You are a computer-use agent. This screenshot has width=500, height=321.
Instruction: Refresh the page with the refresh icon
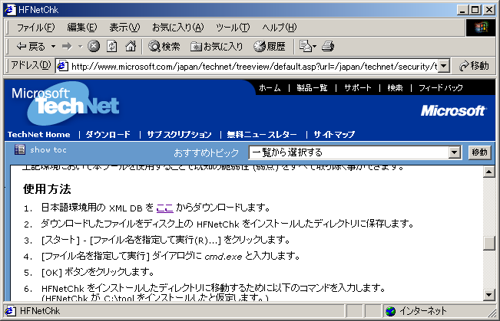[x=112, y=47]
